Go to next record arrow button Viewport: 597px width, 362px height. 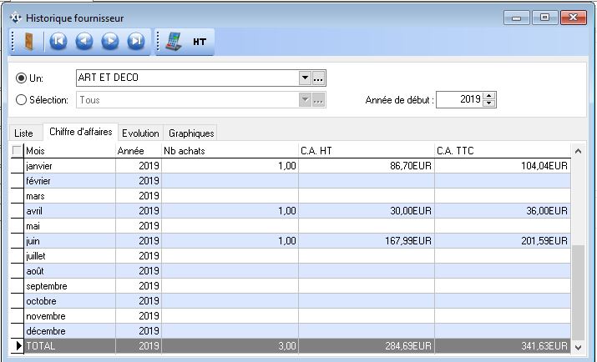(x=109, y=42)
